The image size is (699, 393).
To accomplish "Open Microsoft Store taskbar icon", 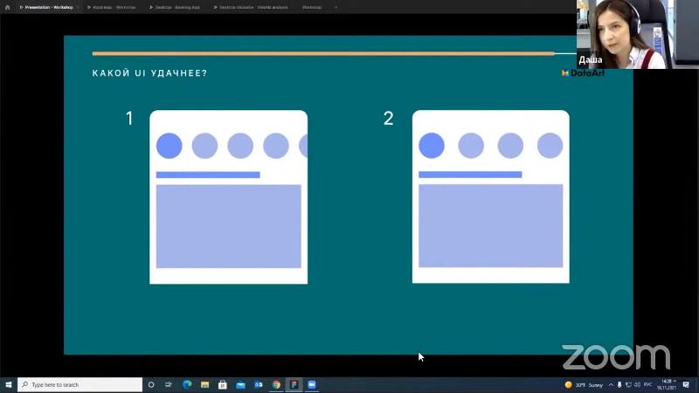I will [223, 384].
